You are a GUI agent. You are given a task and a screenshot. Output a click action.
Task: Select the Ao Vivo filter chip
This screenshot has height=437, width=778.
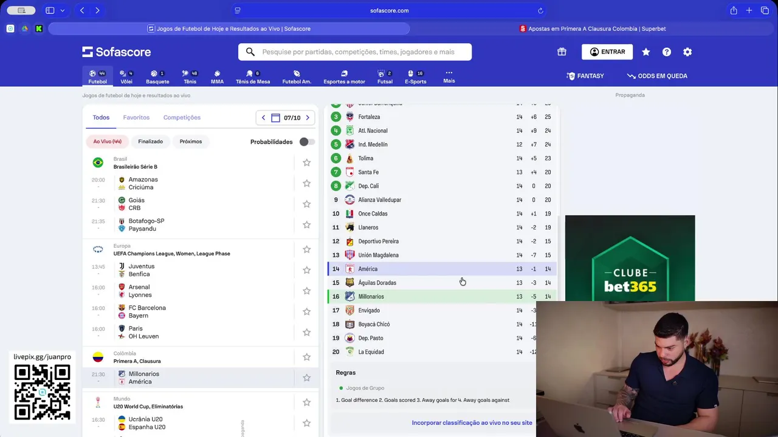point(107,141)
